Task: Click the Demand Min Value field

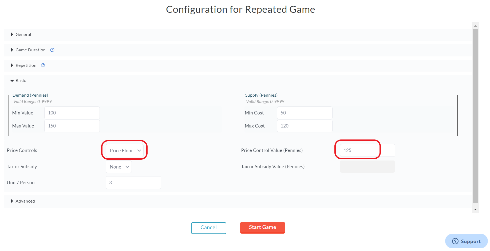Action: coord(72,113)
